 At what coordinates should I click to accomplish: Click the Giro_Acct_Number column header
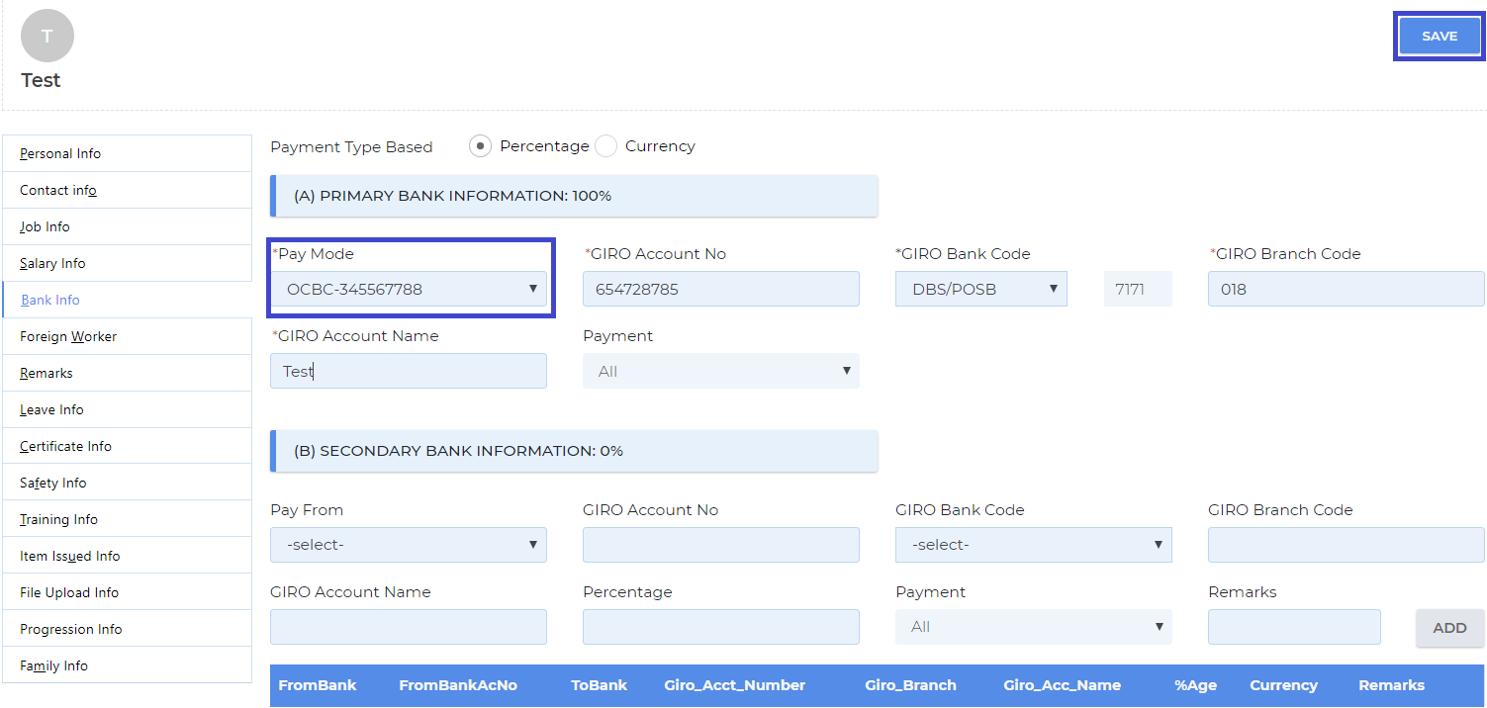[x=735, y=685]
